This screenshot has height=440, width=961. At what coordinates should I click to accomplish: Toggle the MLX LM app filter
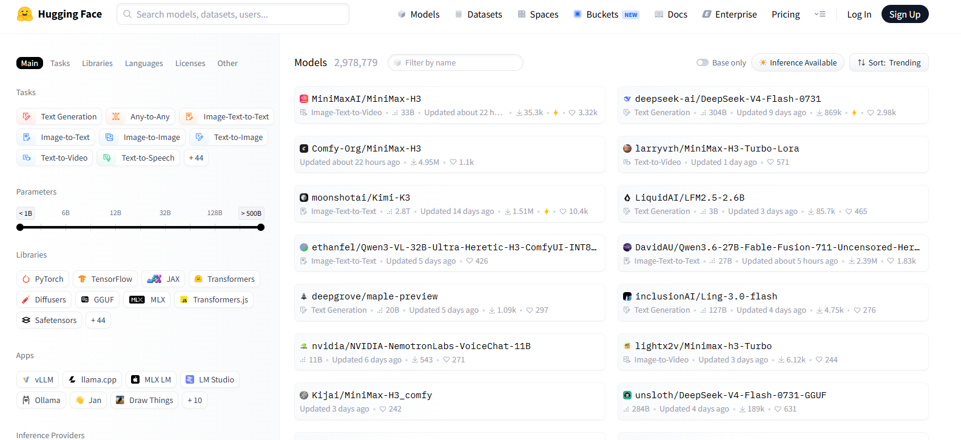coord(152,380)
